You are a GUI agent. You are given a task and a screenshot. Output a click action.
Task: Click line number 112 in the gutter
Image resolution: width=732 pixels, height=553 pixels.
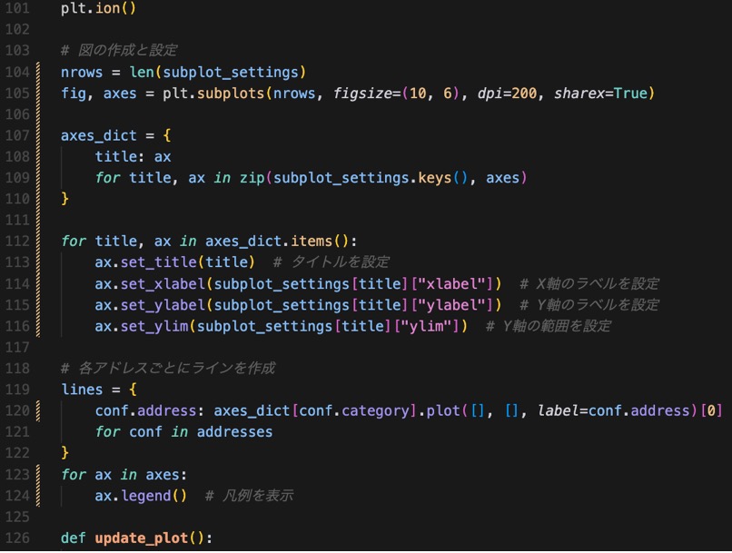click(x=15, y=241)
